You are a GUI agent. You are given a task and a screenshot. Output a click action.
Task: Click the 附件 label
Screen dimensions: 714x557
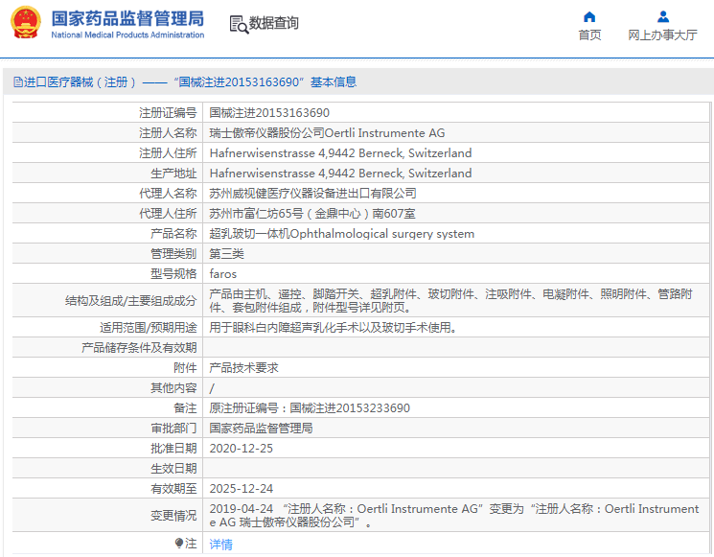tap(185, 368)
